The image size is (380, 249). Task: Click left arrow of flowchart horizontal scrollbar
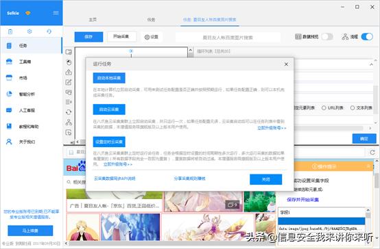tap(78, 142)
